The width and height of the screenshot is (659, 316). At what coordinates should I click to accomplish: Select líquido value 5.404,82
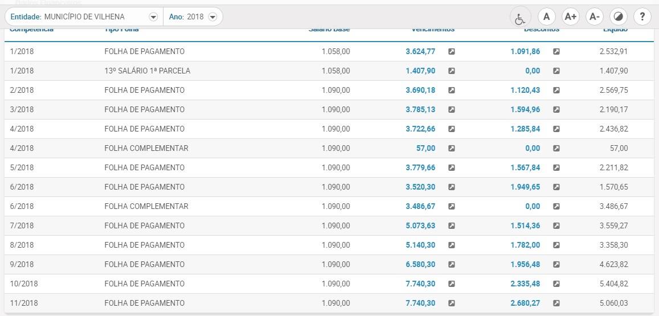[613, 284]
